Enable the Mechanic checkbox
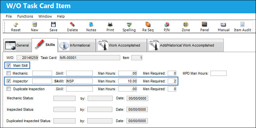This screenshot has width=256, height=128. pos(9,74)
